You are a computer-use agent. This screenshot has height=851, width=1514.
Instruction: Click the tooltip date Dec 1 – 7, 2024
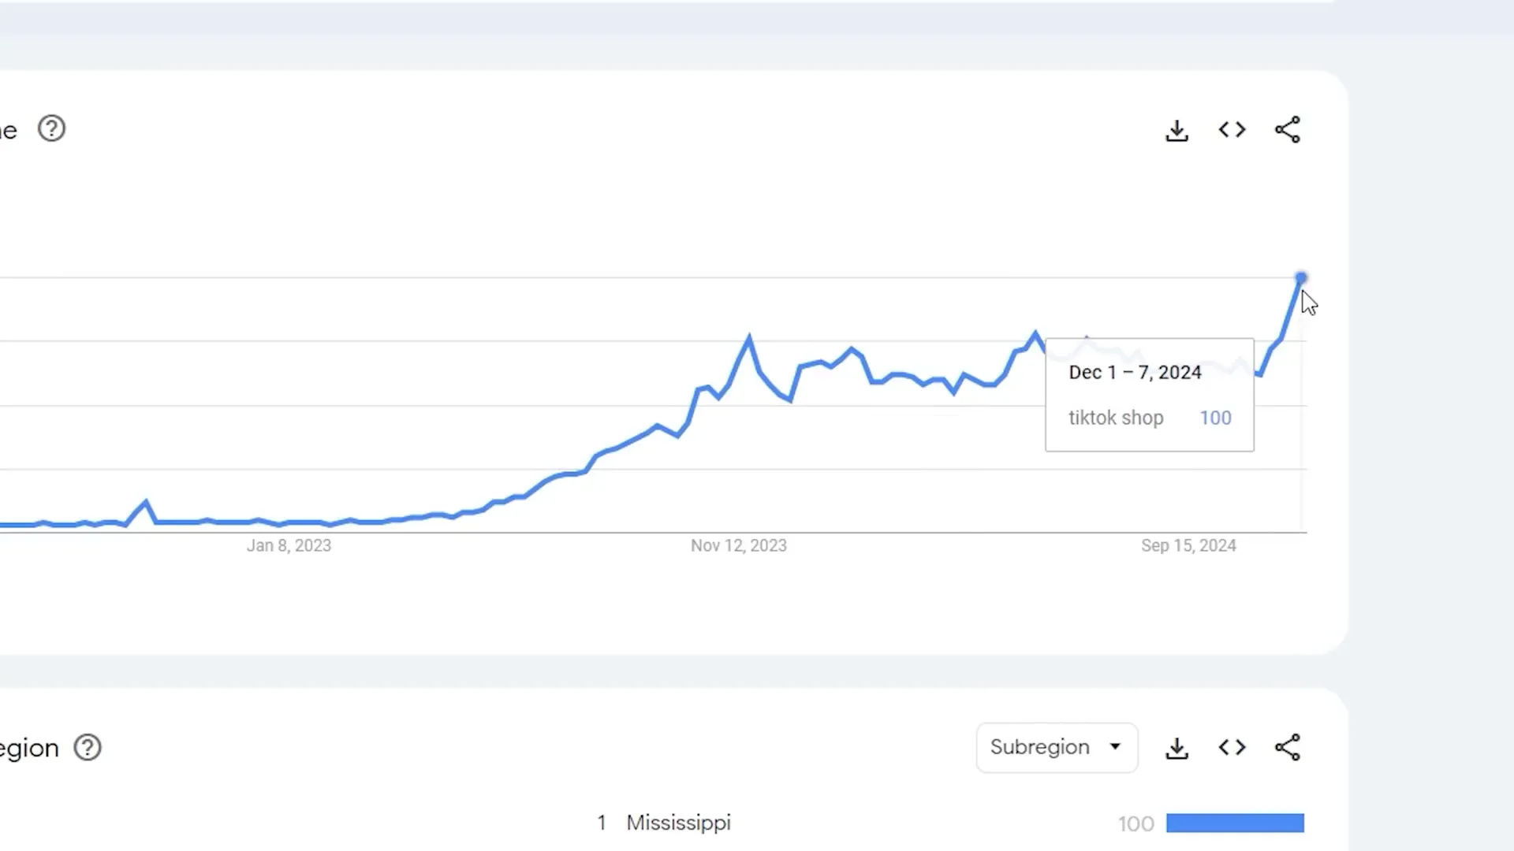pos(1135,372)
